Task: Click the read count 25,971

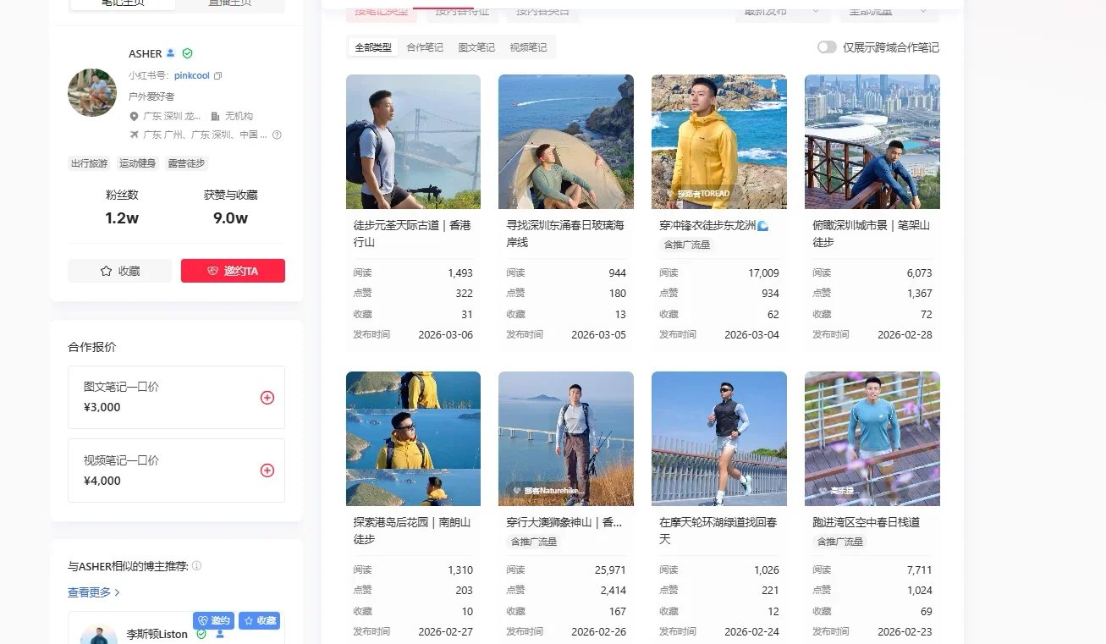Action: 610,570
